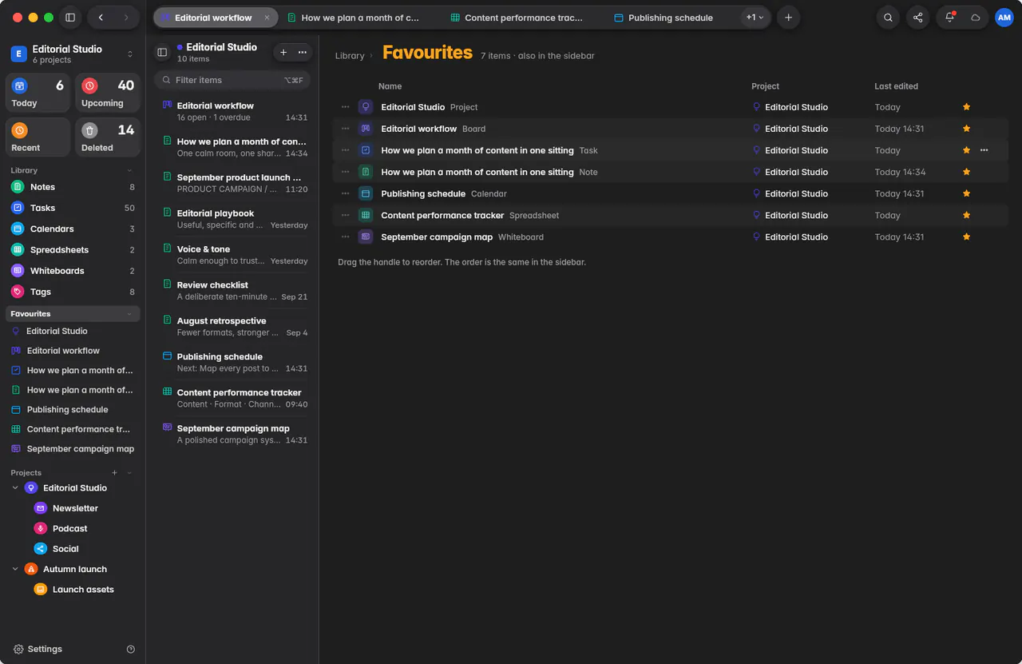The image size is (1022, 664).
Task: Toggle the list panel icon beside Editorial Studio
Action: click(x=162, y=52)
